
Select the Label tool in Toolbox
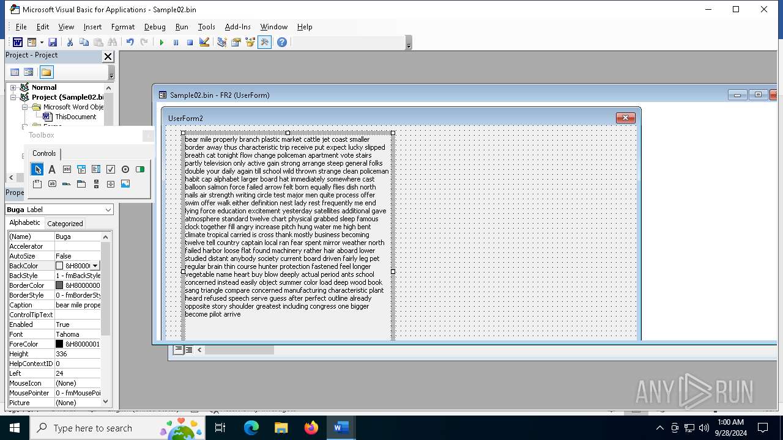pos(52,169)
